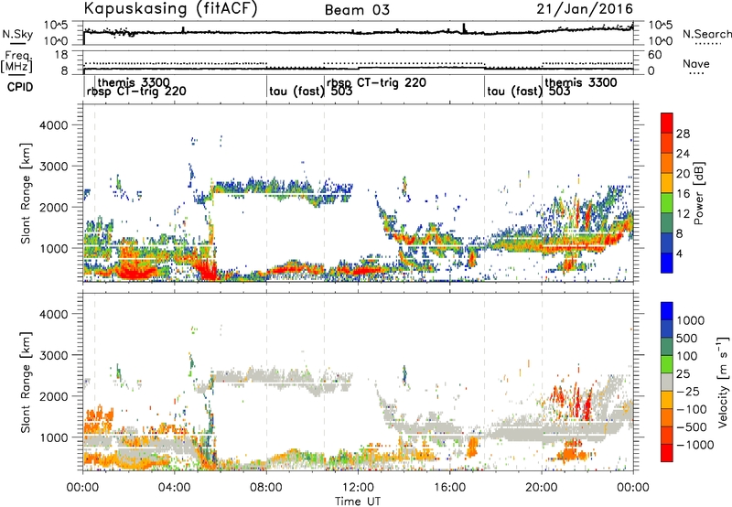The width and height of the screenshot is (732, 507).
Task: Click the 'Beam 03' label
Action: 357,10
